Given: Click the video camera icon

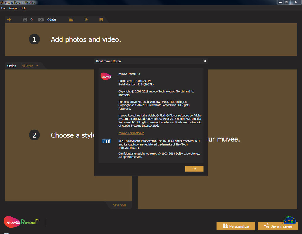Looking at the screenshot, I should (41, 20).
